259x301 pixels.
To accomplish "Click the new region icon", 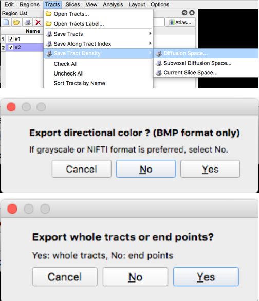I will pos(6,22).
